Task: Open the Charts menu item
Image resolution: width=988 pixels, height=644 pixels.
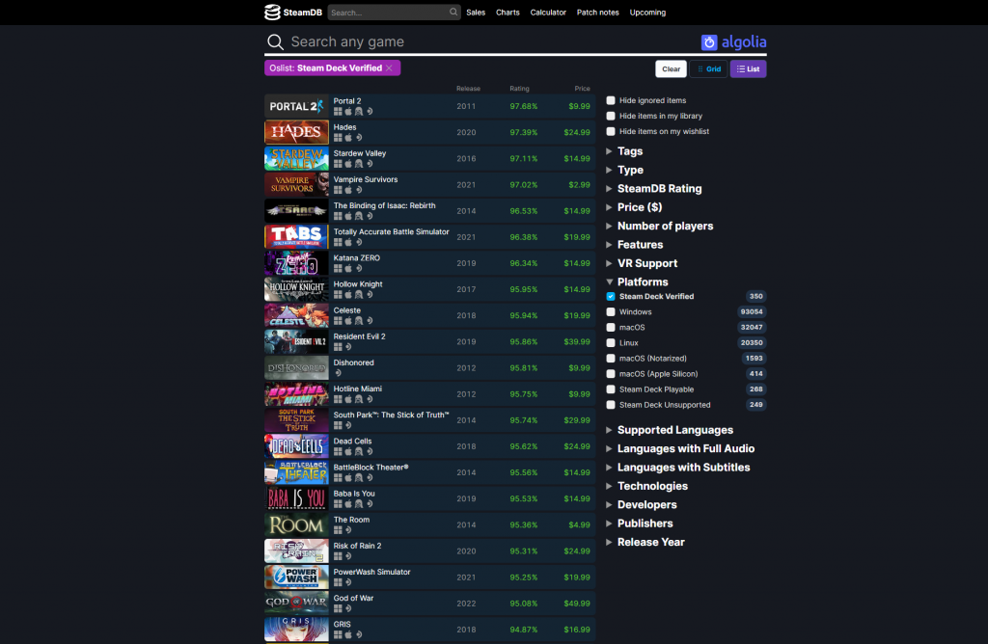Action: [508, 13]
